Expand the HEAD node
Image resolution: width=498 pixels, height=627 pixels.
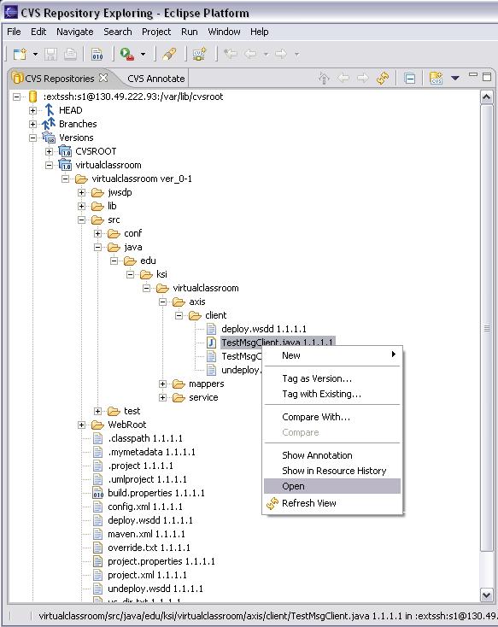(x=32, y=110)
